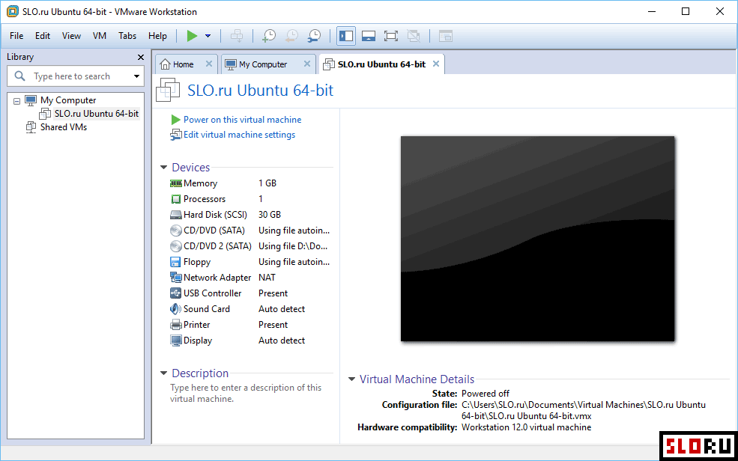This screenshot has width=738, height=461.
Task: Click the Sound Card device icon
Action: coord(175,309)
